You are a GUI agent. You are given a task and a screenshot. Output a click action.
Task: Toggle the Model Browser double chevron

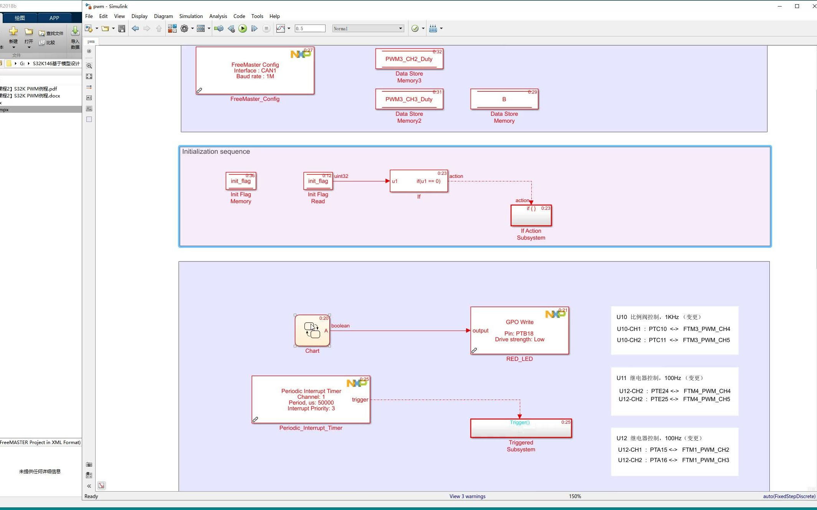(89, 486)
